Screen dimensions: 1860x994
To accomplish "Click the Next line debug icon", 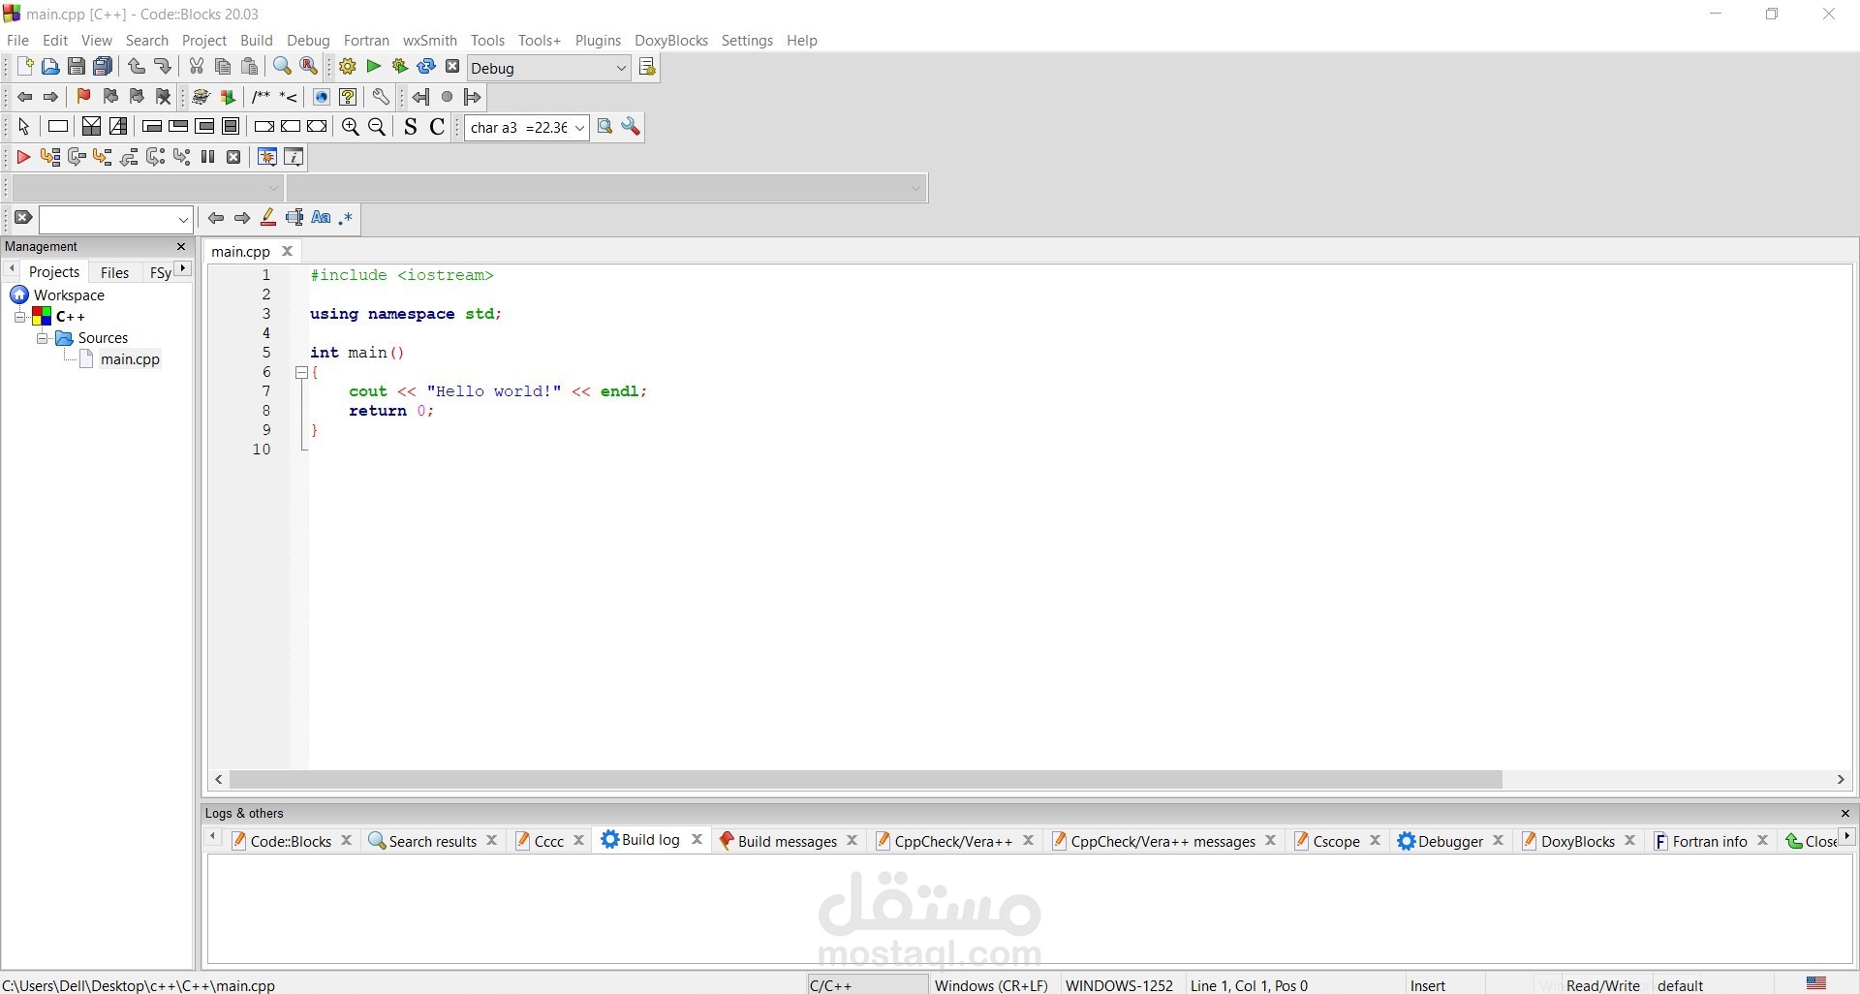I will [77, 157].
